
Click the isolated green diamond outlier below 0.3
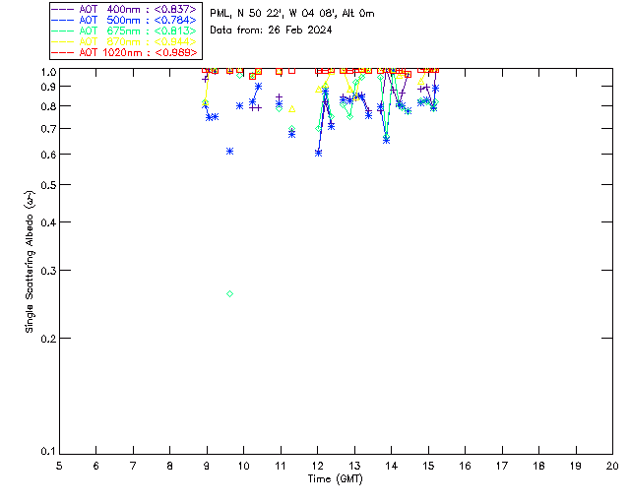coord(229,293)
